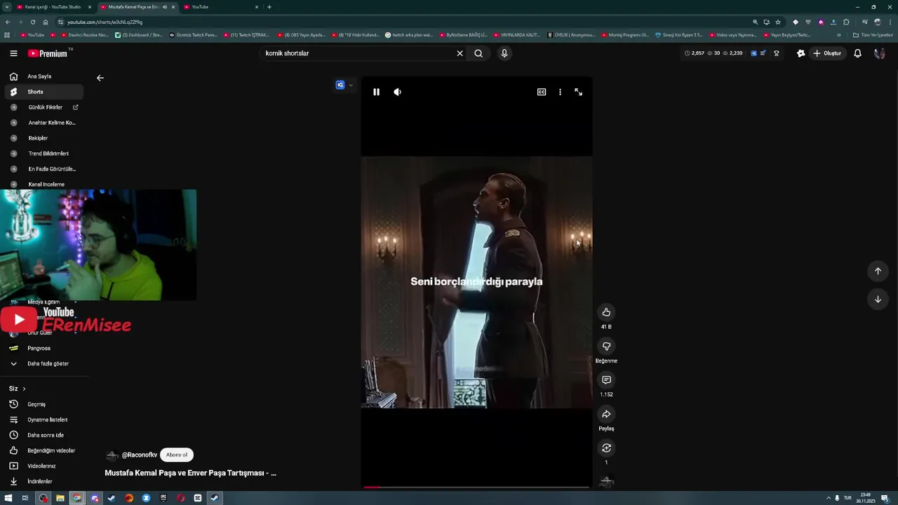Go to next Short with down arrow
The height and width of the screenshot is (505, 898).
pos(878,299)
